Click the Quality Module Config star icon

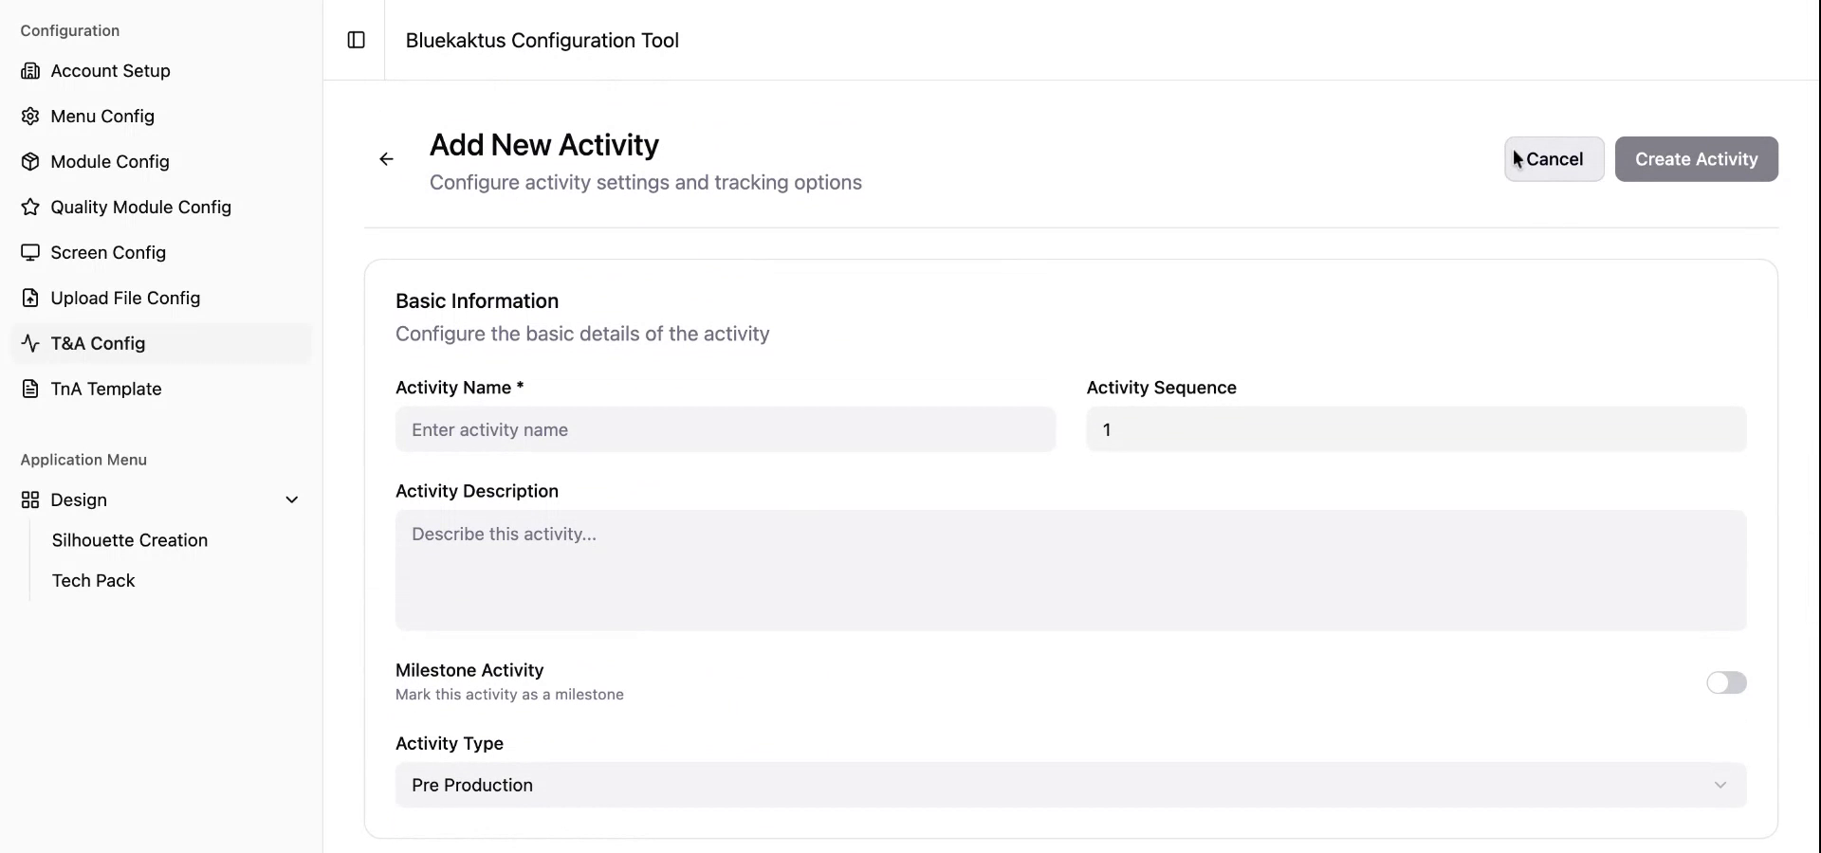pyautogui.click(x=30, y=208)
